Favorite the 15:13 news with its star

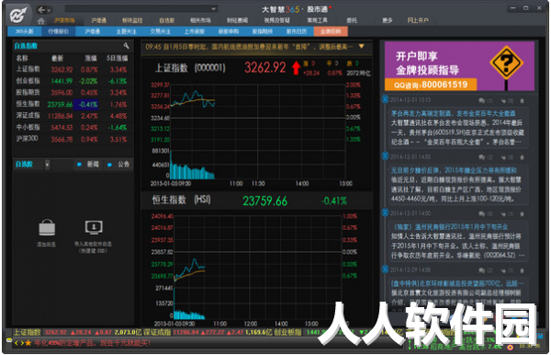pos(523,101)
